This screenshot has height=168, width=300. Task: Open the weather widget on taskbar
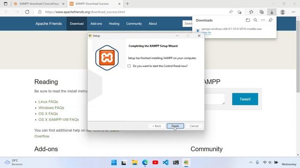pos(14,162)
